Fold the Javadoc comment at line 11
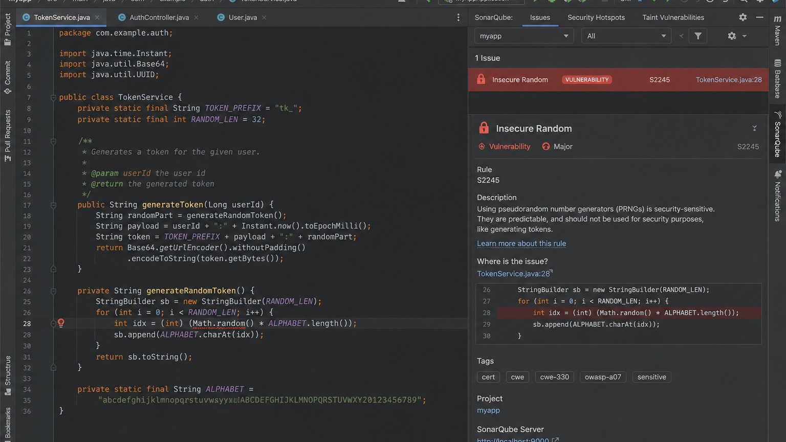The width and height of the screenshot is (786, 442). (53, 141)
